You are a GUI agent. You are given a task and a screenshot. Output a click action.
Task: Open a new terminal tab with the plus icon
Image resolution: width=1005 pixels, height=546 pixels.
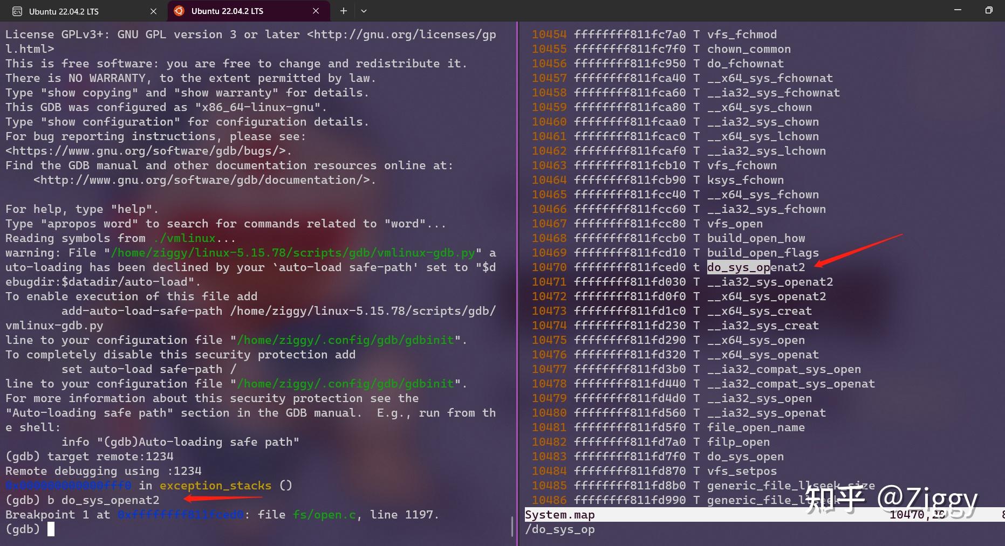[x=343, y=11]
